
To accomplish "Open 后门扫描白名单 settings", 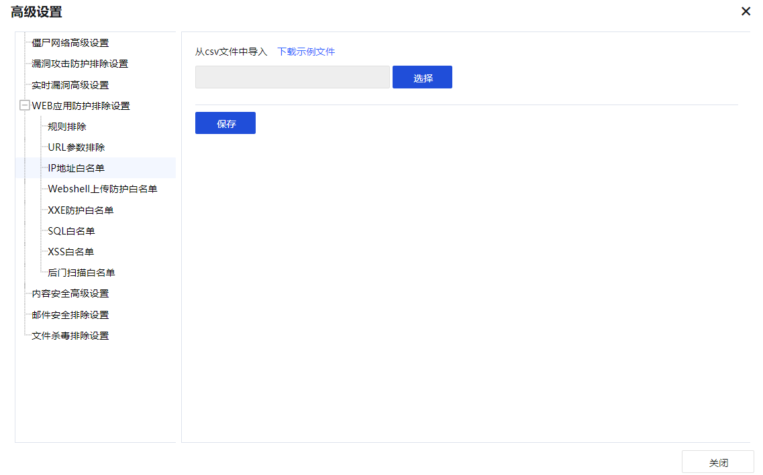I will click(81, 273).
